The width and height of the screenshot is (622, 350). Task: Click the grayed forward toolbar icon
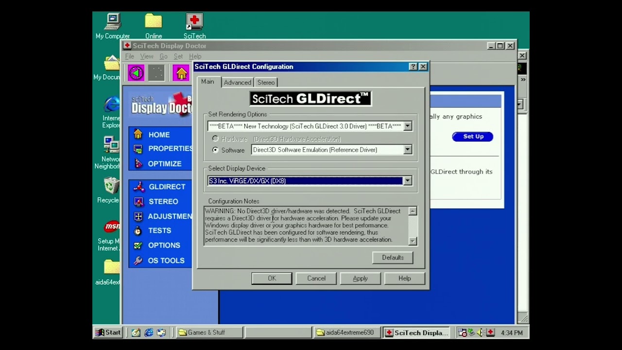tap(156, 73)
